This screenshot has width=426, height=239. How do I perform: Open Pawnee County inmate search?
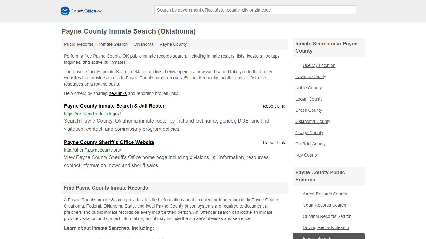[311, 77]
